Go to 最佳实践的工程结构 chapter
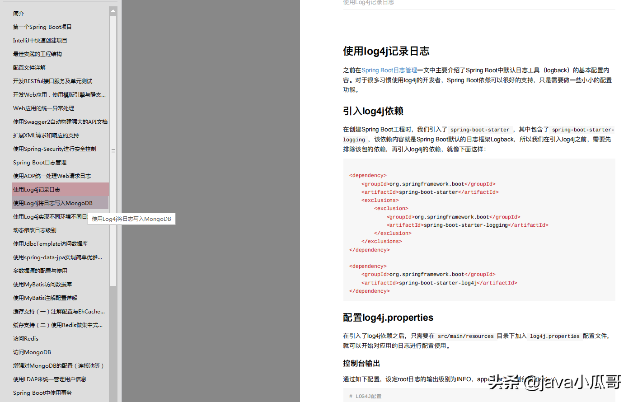The height and width of the screenshot is (402, 633). (x=38, y=54)
